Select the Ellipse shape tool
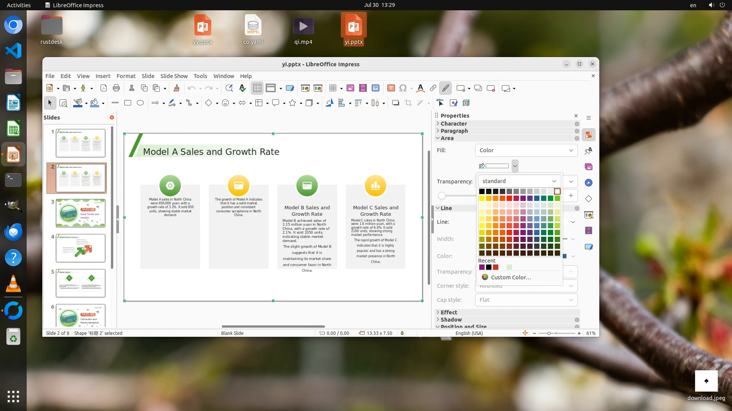Image resolution: width=732 pixels, height=411 pixels. [x=140, y=103]
